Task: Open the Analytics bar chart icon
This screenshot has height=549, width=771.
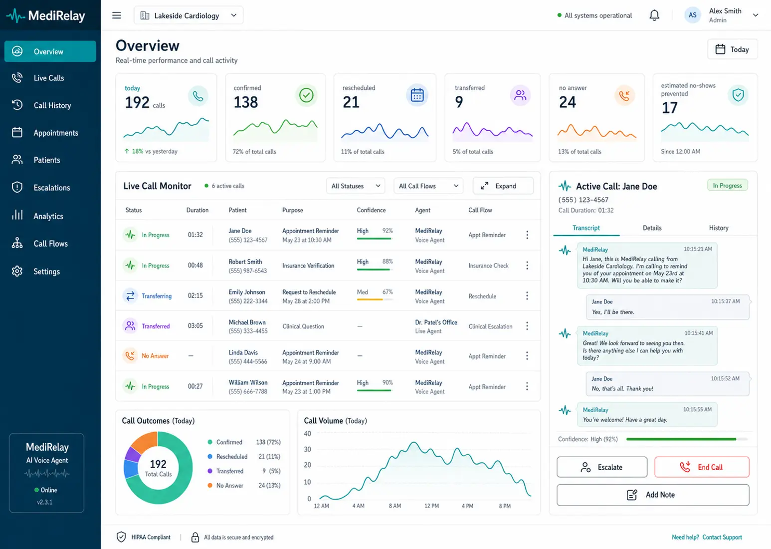Action: pyautogui.click(x=17, y=215)
